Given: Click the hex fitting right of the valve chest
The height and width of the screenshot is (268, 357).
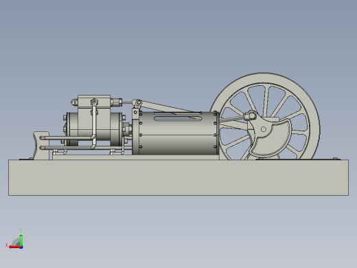Looking at the screenshot, I should [x=117, y=102].
